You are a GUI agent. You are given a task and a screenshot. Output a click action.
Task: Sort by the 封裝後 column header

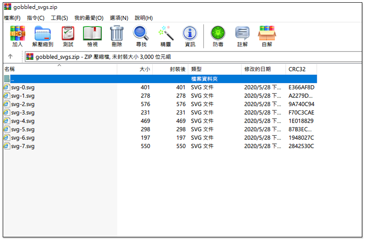click(x=170, y=69)
